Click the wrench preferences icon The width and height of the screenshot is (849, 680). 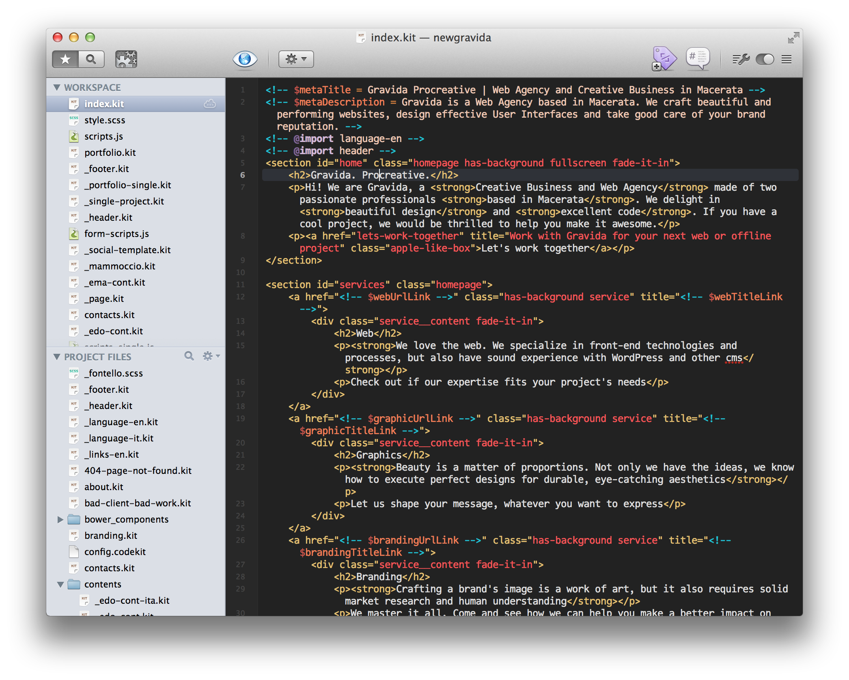coord(741,60)
